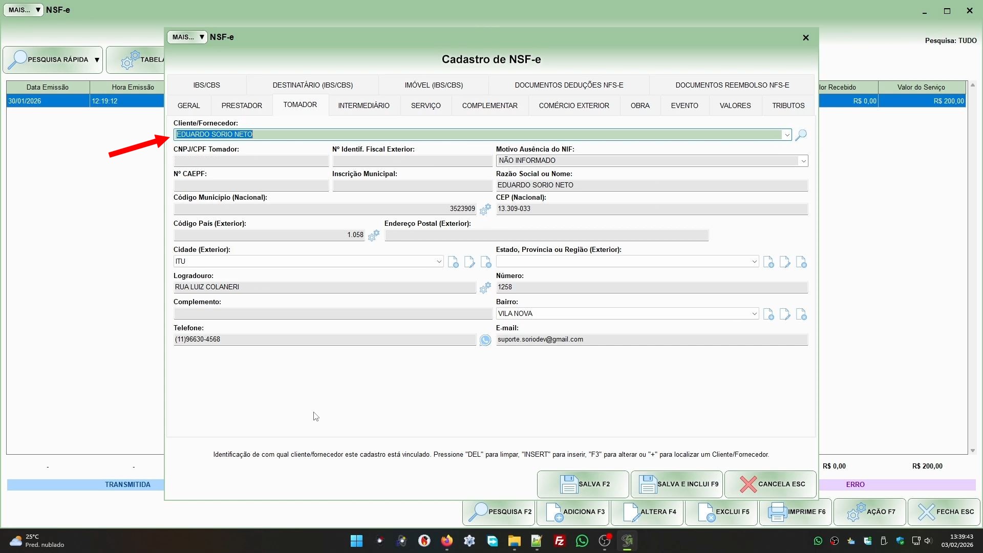This screenshot has width=983, height=553.
Task: Click delete-record icon next to Estado, Província field
Action: click(801, 262)
